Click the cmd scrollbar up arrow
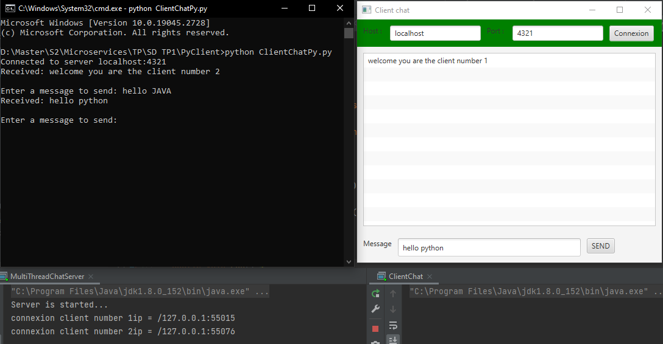The width and height of the screenshot is (663, 344). click(x=349, y=23)
